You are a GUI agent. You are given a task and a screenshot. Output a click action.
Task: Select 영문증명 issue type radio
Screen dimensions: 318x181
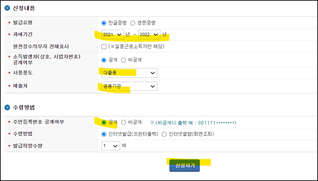(133, 23)
